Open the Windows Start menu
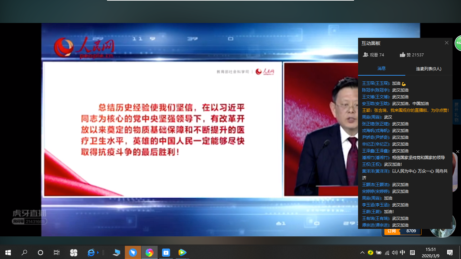This screenshot has width=461, height=259. pyautogui.click(x=8, y=252)
